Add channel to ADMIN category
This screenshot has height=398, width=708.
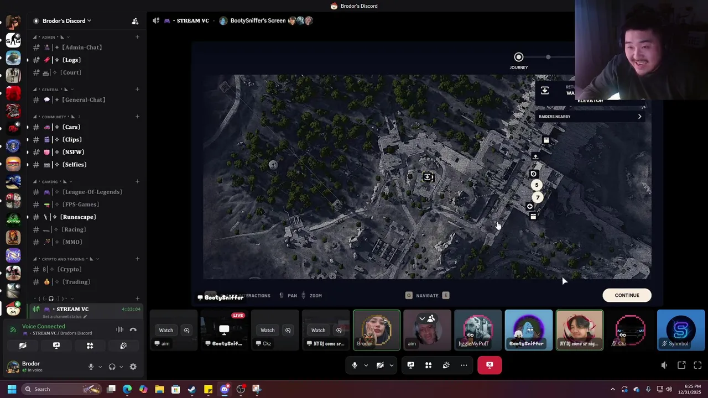(137, 37)
